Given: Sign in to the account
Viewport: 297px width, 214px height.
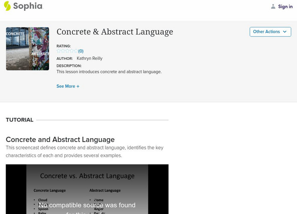Looking at the screenshot, I should click(x=285, y=6).
